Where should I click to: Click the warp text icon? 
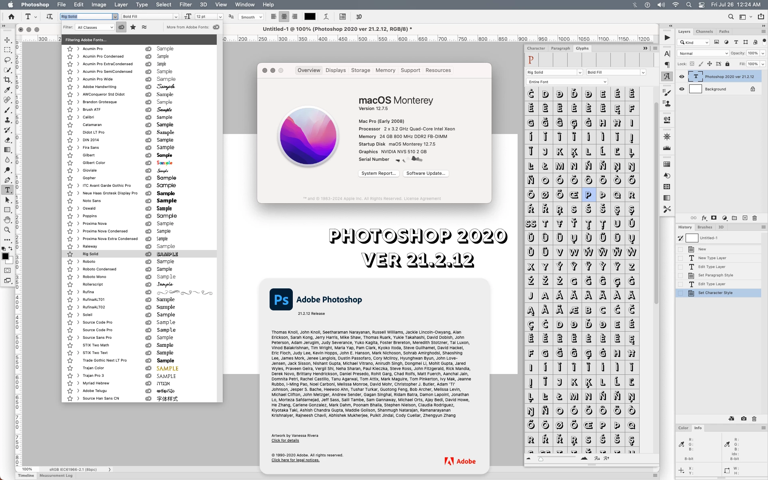(x=326, y=17)
